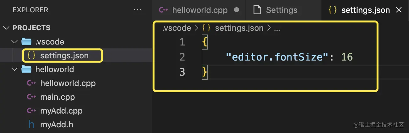This screenshot has width=409, height=133.
Task: Switch to the Settings tab
Action: click(x=281, y=10)
